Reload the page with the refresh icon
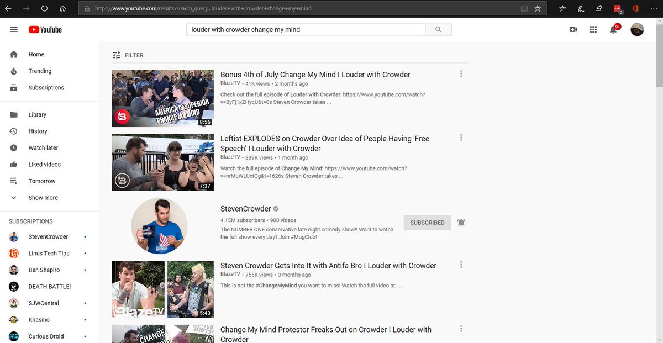Viewport: 663px width, 343px height. click(x=44, y=9)
